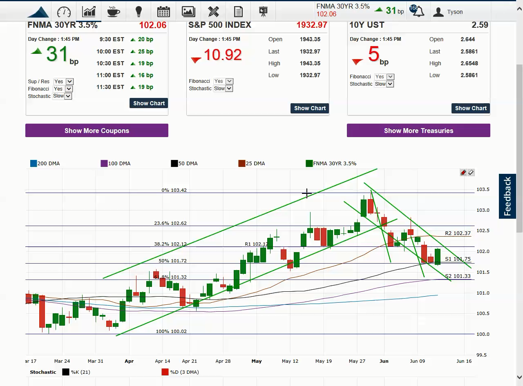Open the calendar icon in toolbar
523x386 pixels.
click(163, 11)
